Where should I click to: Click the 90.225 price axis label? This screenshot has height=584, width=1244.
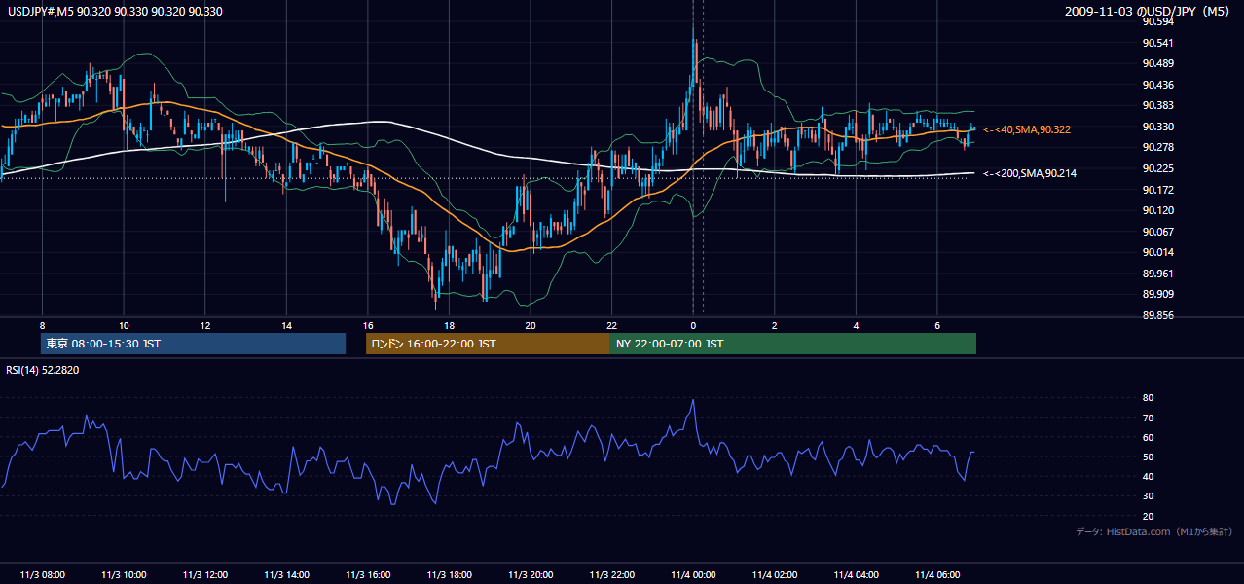click(1157, 168)
